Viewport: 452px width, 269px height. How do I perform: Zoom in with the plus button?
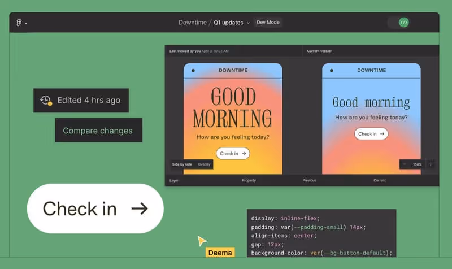coord(431,164)
